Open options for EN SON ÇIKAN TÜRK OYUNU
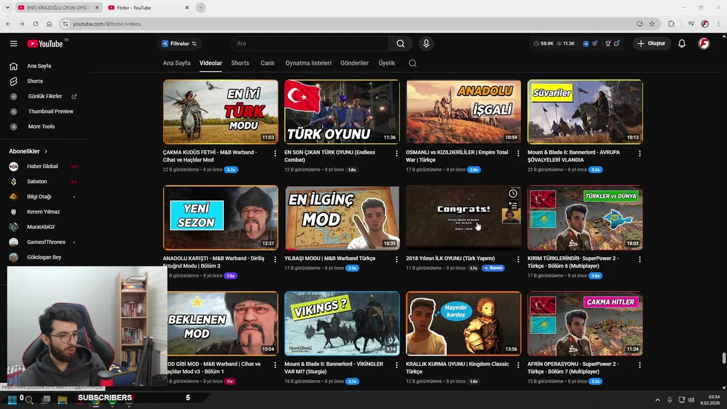 click(x=396, y=153)
